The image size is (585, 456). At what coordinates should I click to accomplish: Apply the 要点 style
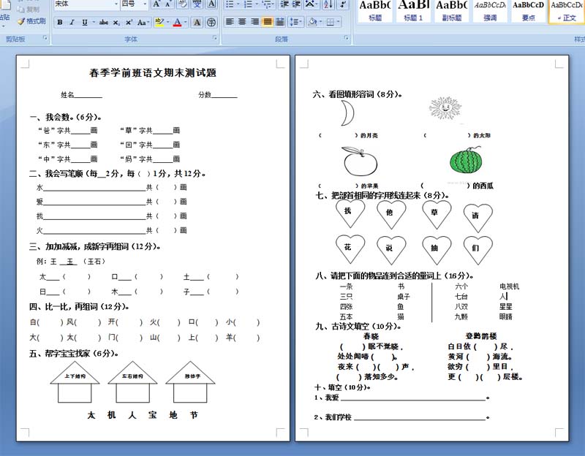coord(528,11)
